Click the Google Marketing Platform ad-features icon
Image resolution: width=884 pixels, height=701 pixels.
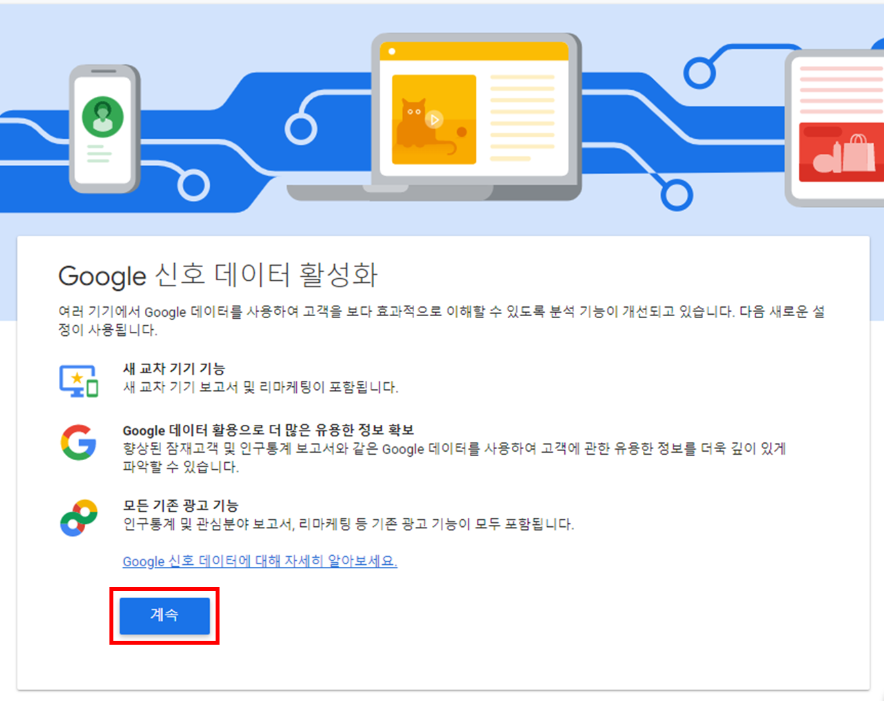(x=79, y=518)
